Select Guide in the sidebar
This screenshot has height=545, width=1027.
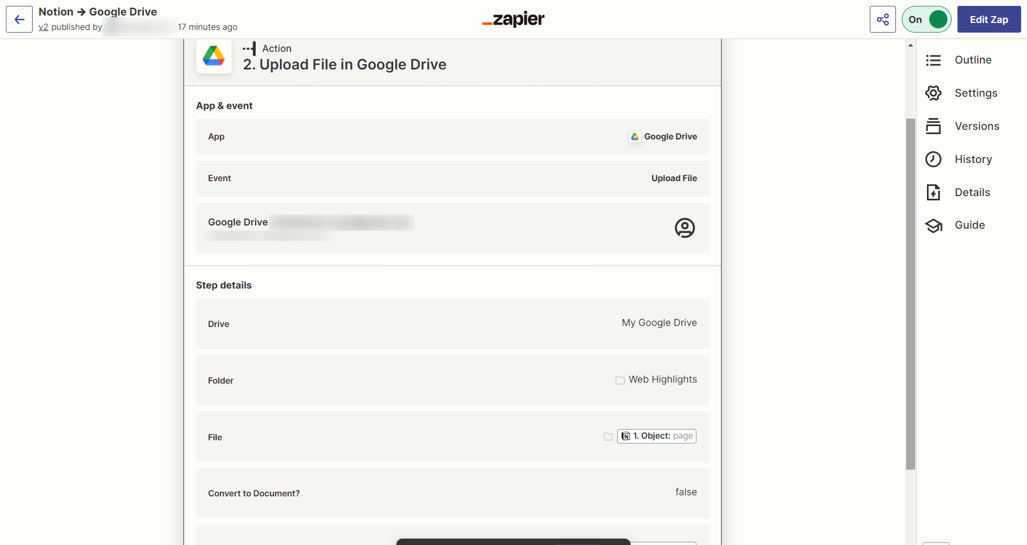coord(970,225)
